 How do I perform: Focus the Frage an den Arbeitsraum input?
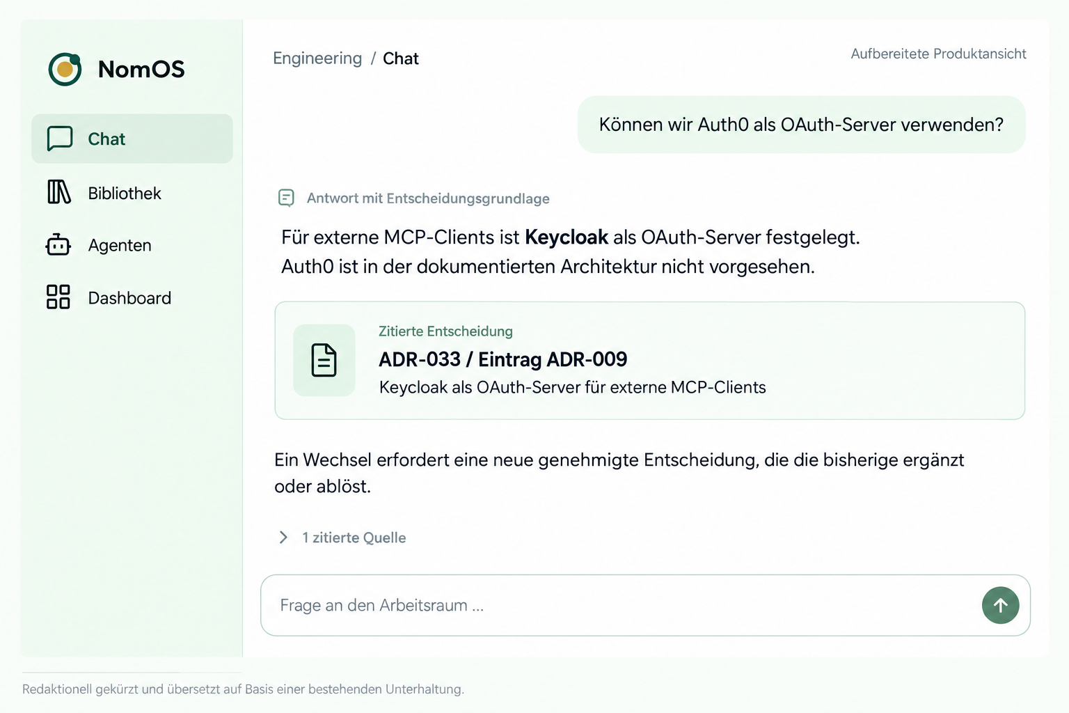tap(645, 605)
